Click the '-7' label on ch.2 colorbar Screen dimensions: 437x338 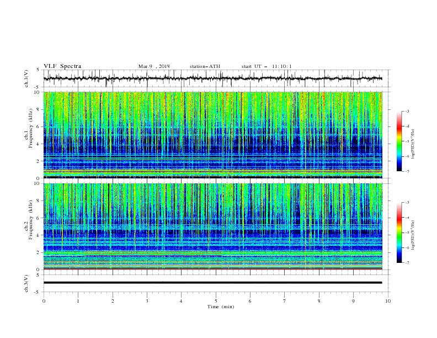coord(407,263)
